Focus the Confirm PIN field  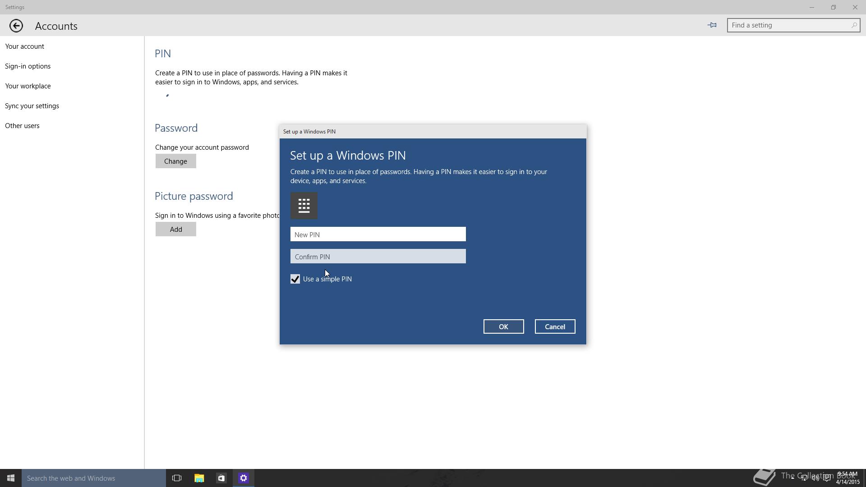(x=378, y=256)
